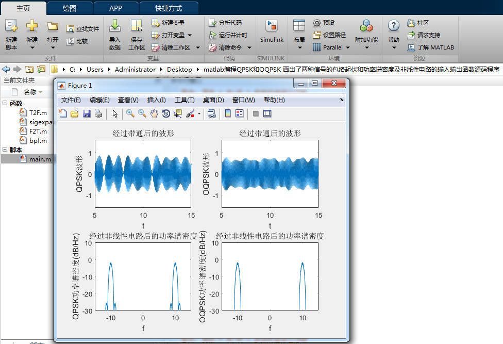The height and width of the screenshot is (344, 503).
Task: Collapse the 函数 group in file list
Action: 5,103
